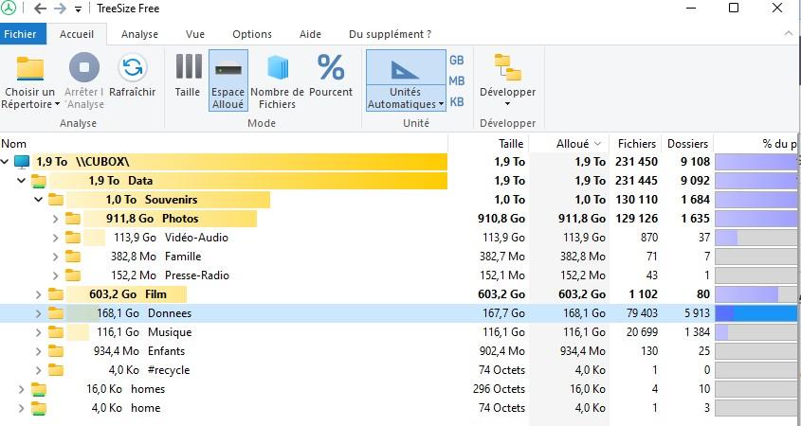Expand the Film folder node
Viewport: 801px width, 426px height.
pos(39,294)
